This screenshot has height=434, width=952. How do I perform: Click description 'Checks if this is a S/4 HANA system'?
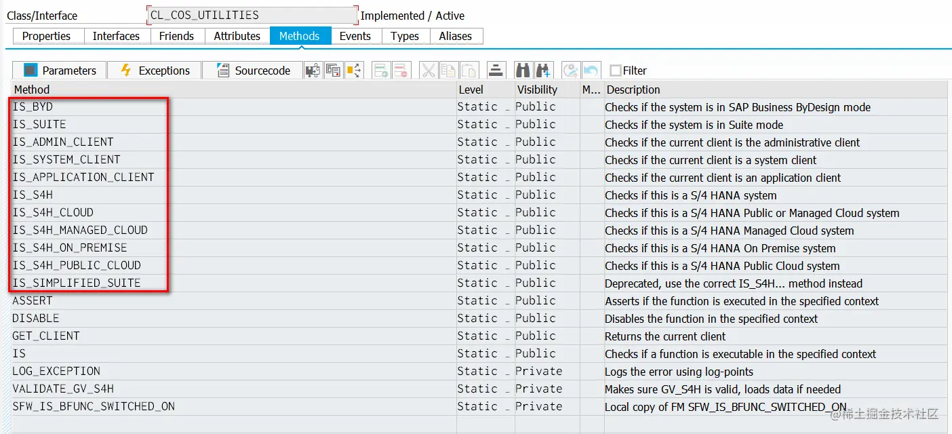tap(691, 195)
